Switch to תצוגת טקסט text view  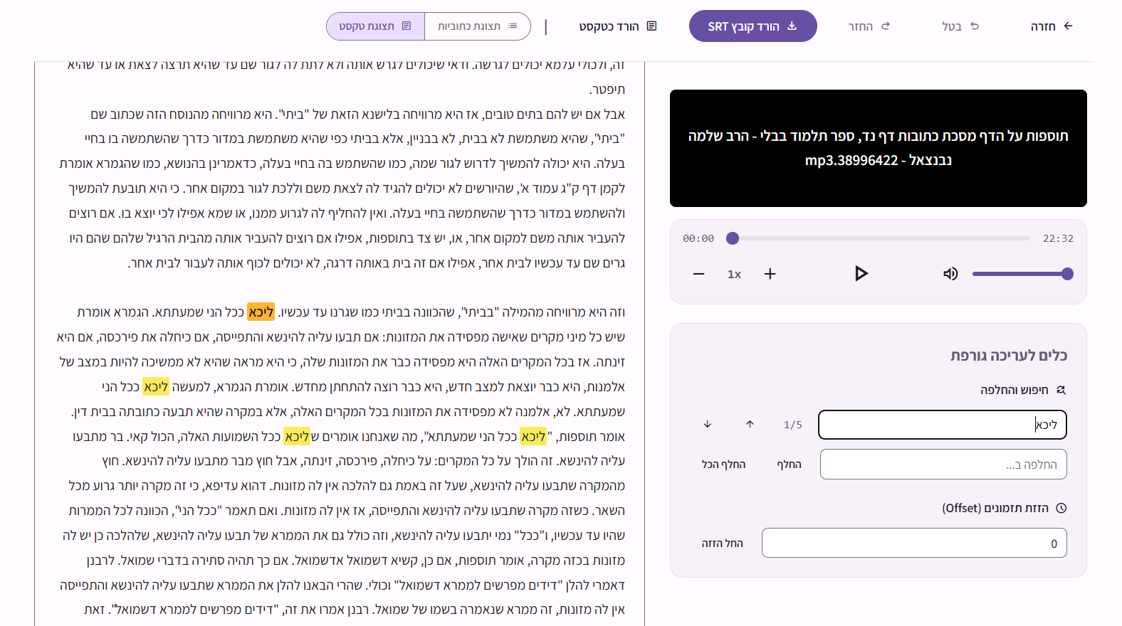pos(375,26)
